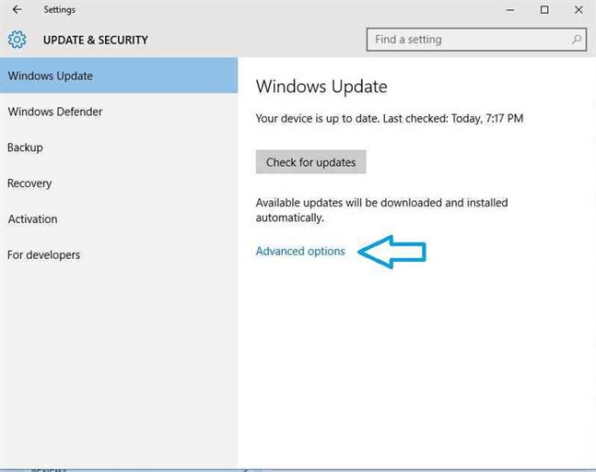Click the UPDATE & SECURITY title text
The height and width of the screenshot is (472, 596).
(96, 40)
